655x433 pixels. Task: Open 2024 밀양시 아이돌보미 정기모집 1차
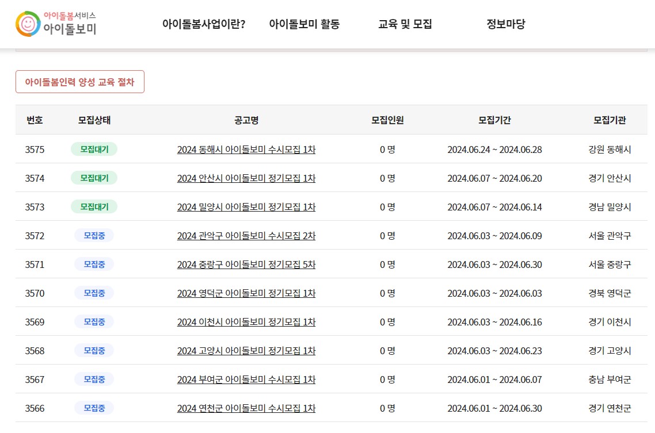(246, 207)
